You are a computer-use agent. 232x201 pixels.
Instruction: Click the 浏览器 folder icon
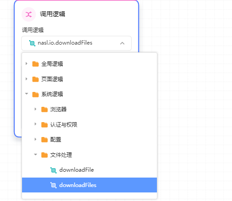[x=45, y=110]
